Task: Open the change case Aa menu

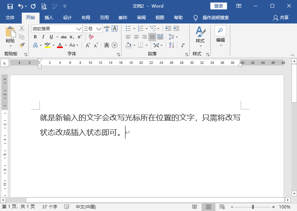Action: pyautogui.click(x=72, y=45)
